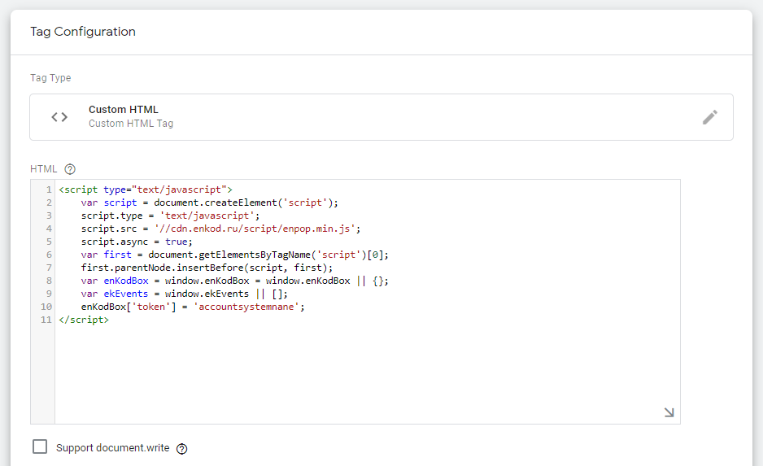Viewport: 763px width, 466px height.
Task: Click the Tag Type label
Action: (x=50, y=78)
